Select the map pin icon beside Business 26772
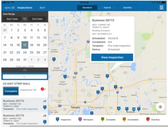The height and width of the screenshot is (127, 168). click(45, 107)
